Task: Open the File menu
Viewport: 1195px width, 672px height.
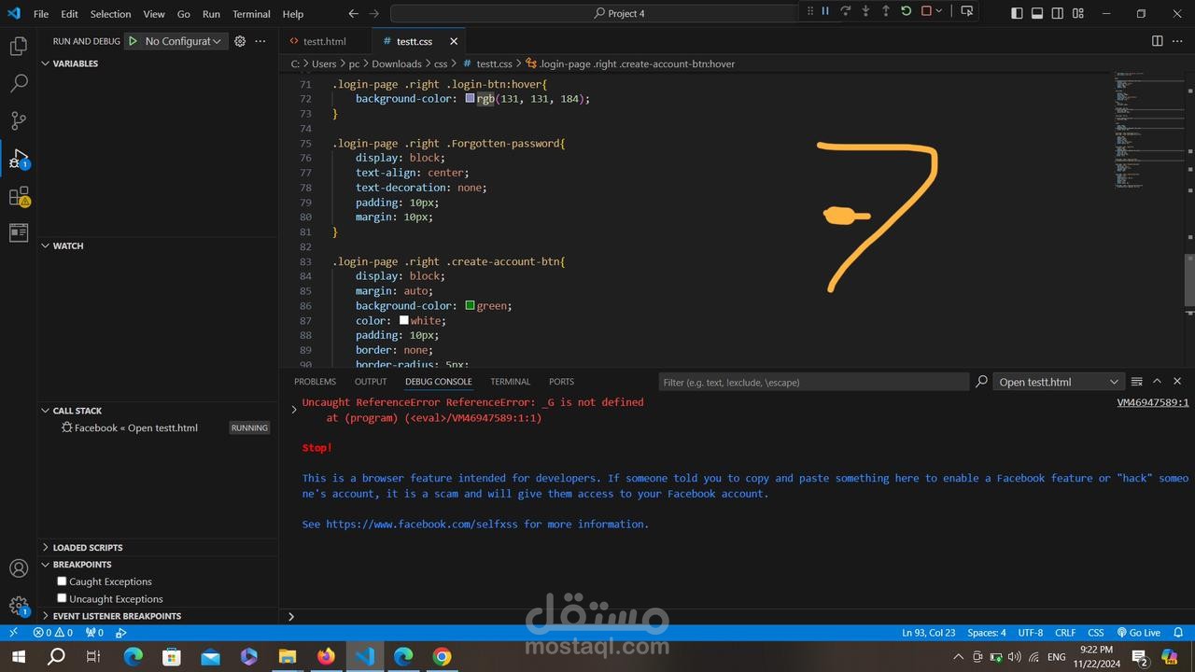Action: click(41, 14)
